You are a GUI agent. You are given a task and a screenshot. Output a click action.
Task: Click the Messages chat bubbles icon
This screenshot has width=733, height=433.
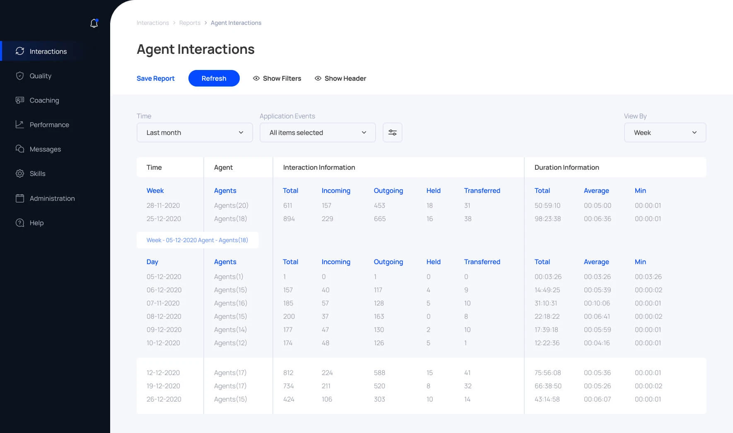[20, 149]
